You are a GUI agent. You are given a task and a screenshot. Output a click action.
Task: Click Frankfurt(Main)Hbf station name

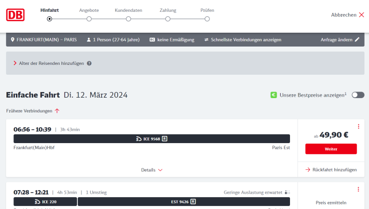tap(34, 148)
